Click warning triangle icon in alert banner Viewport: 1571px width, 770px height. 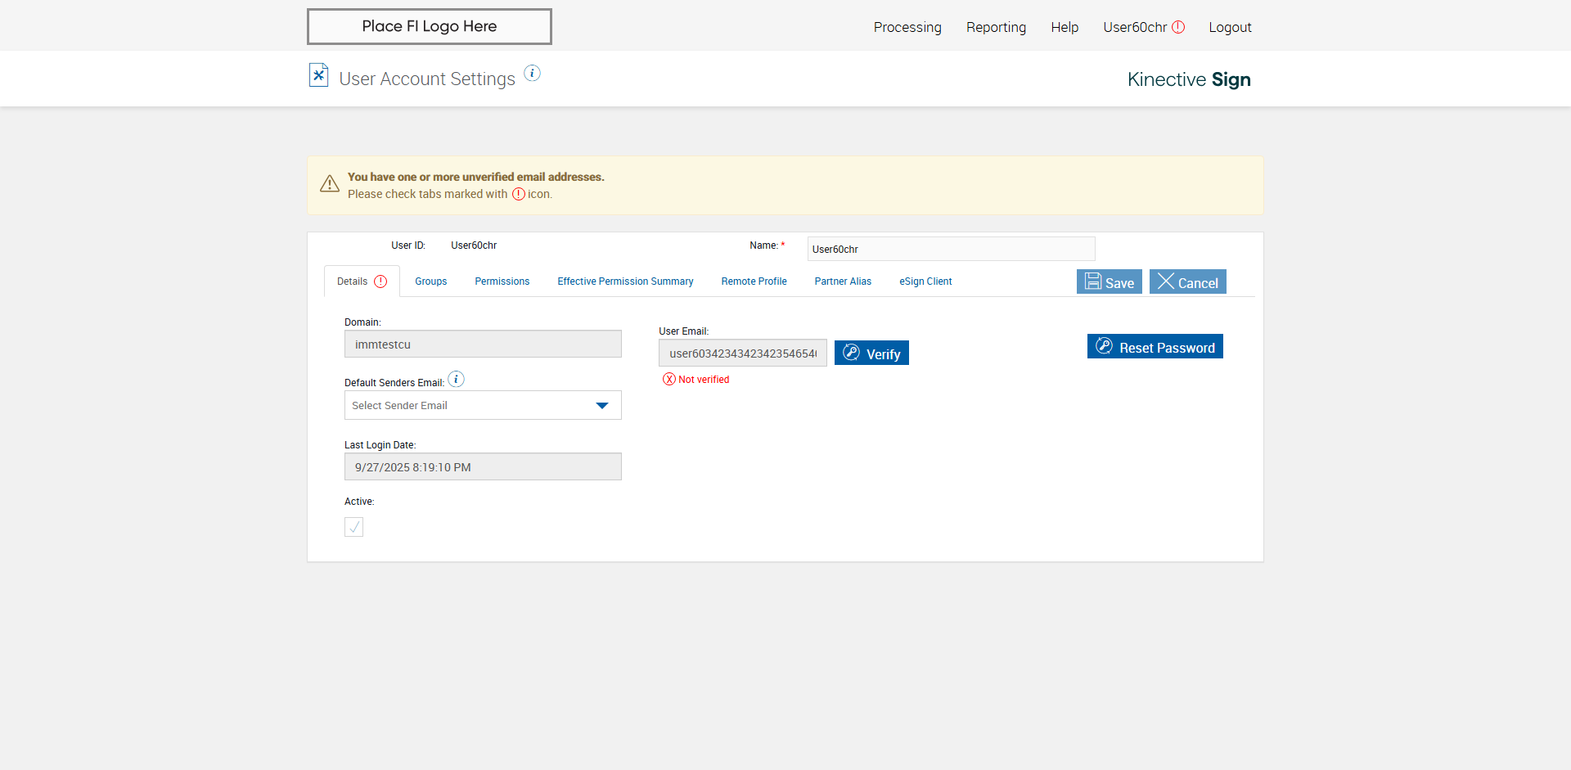[x=330, y=184]
